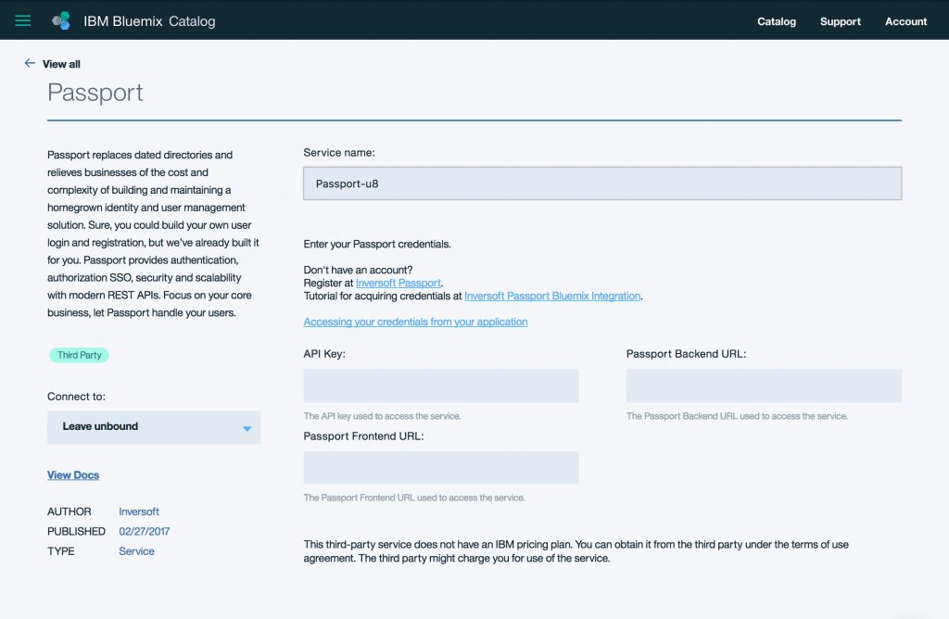Expand the Connect to dropdown arrow
949x619 pixels.
pyautogui.click(x=247, y=428)
